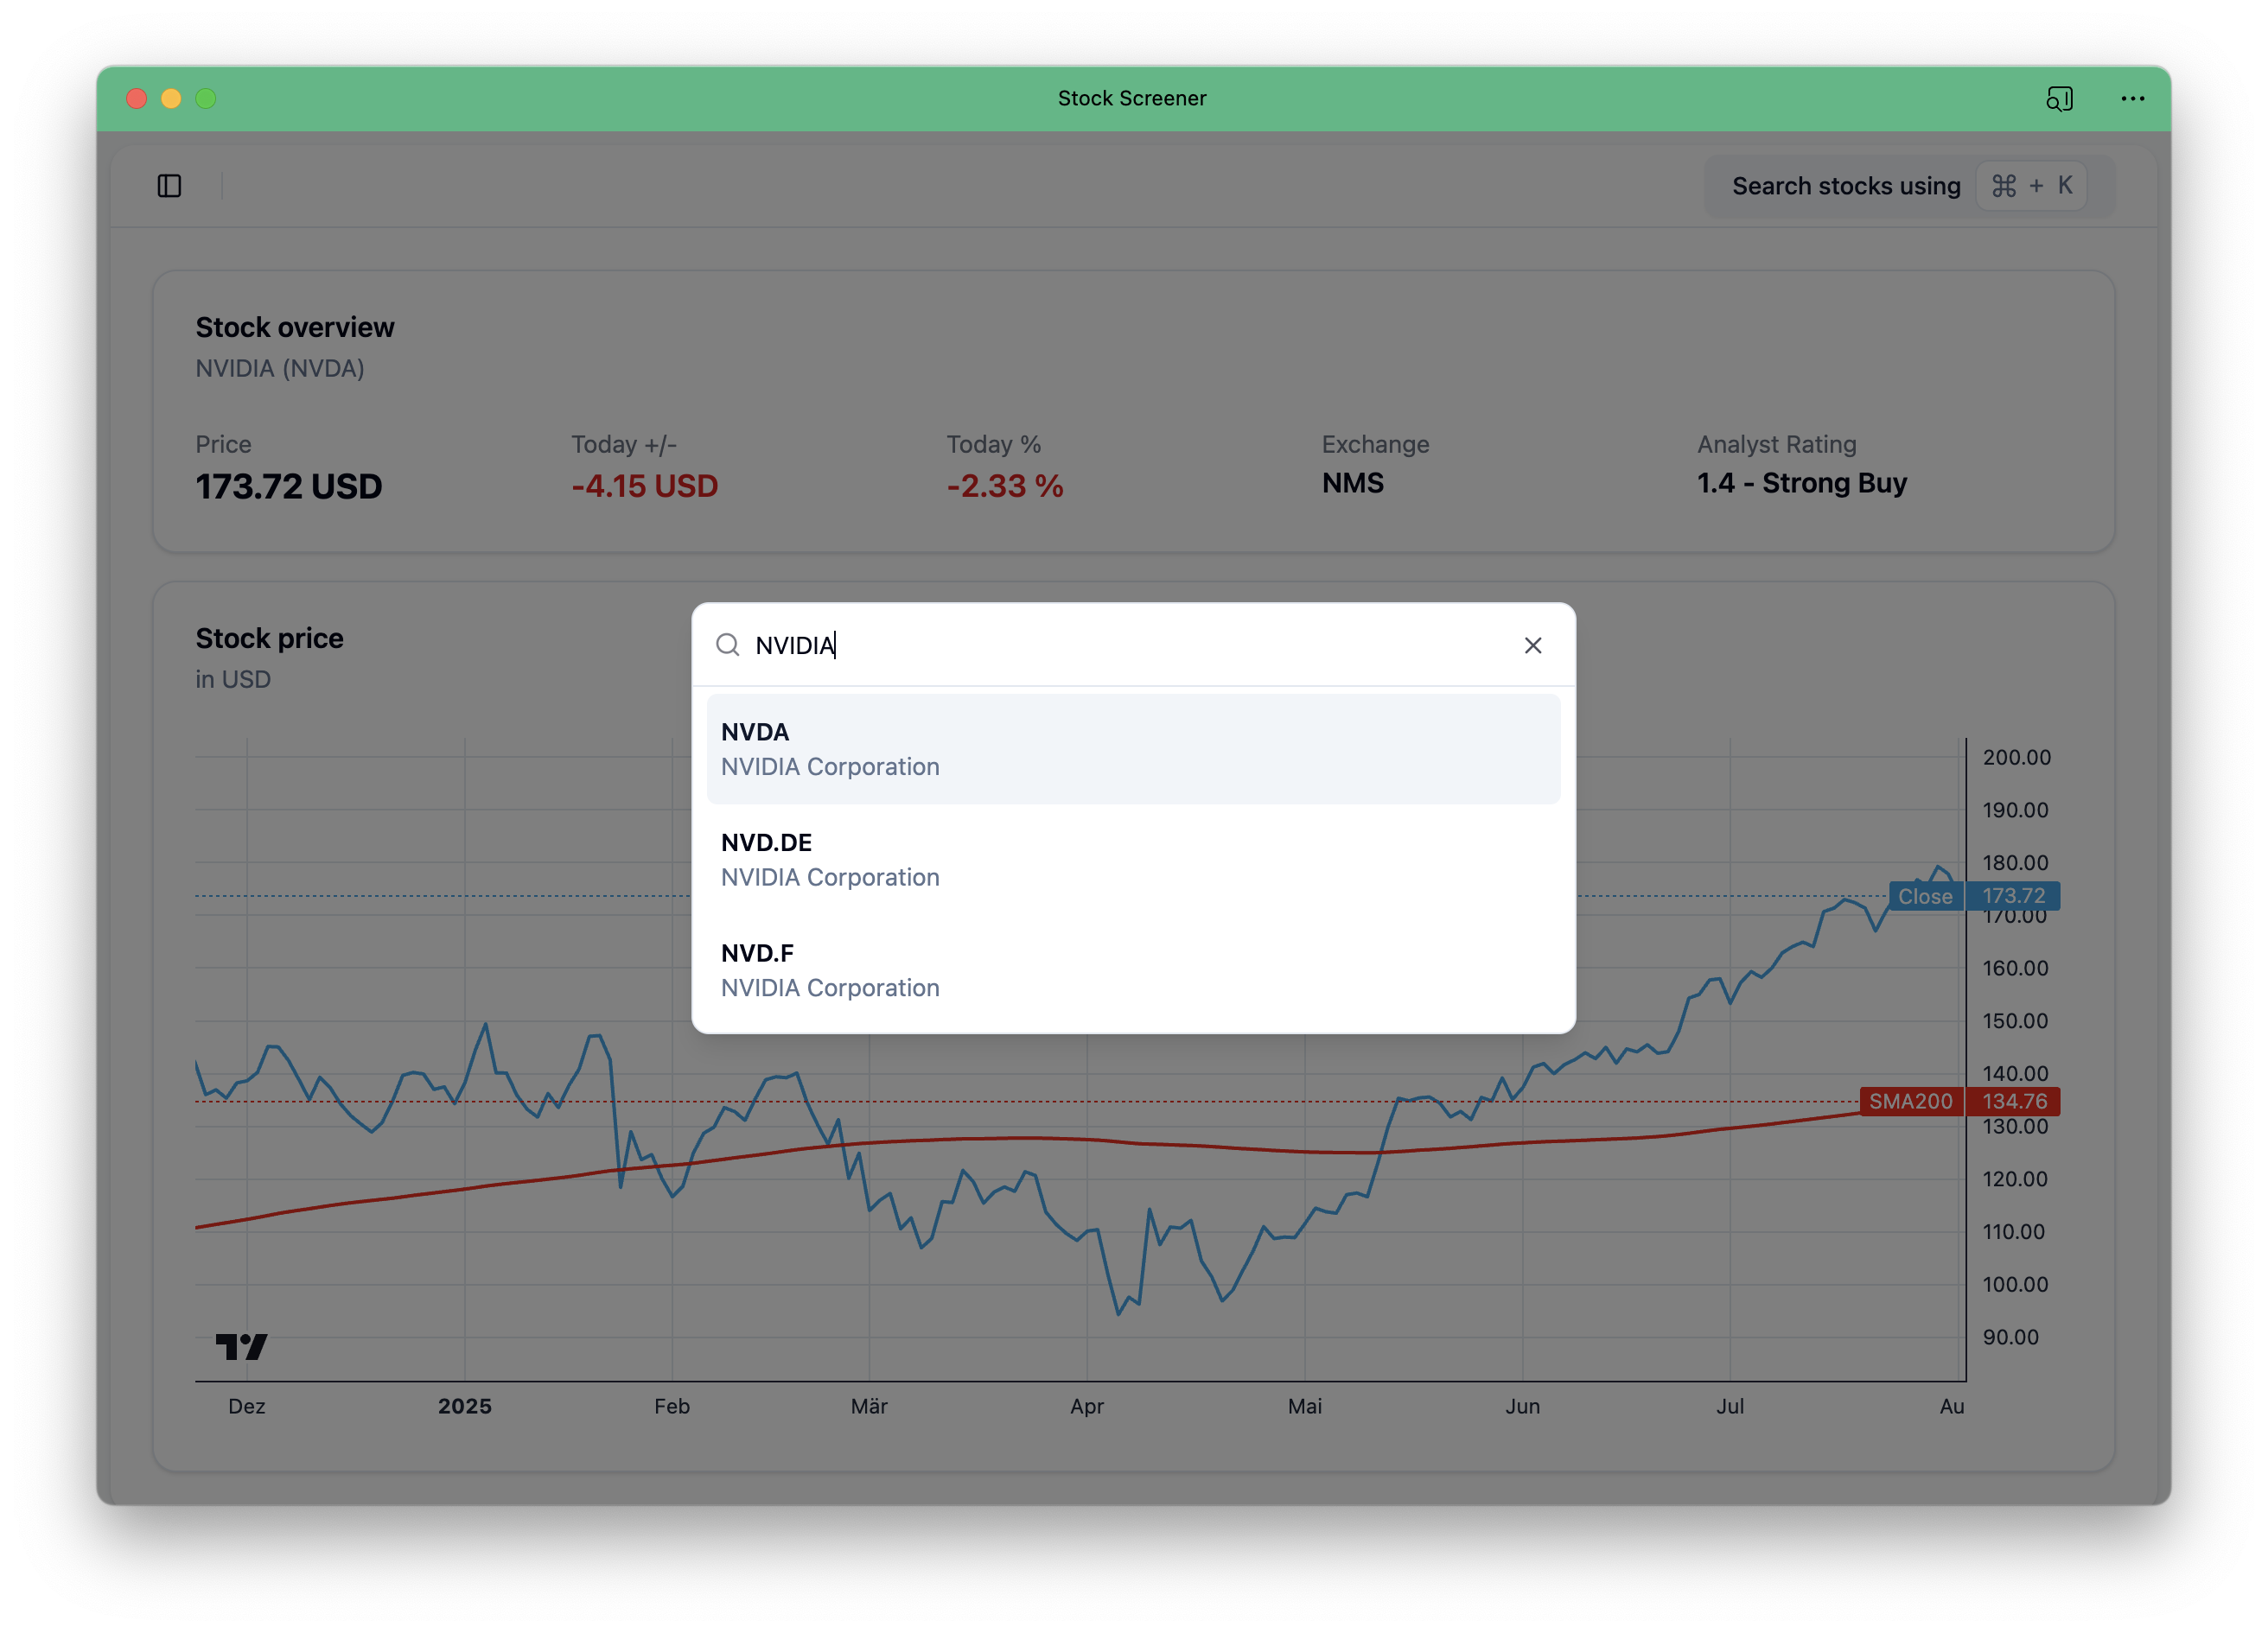Clear the search with the X icon
This screenshot has height=1633, width=2268.
tap(1532, 645)
